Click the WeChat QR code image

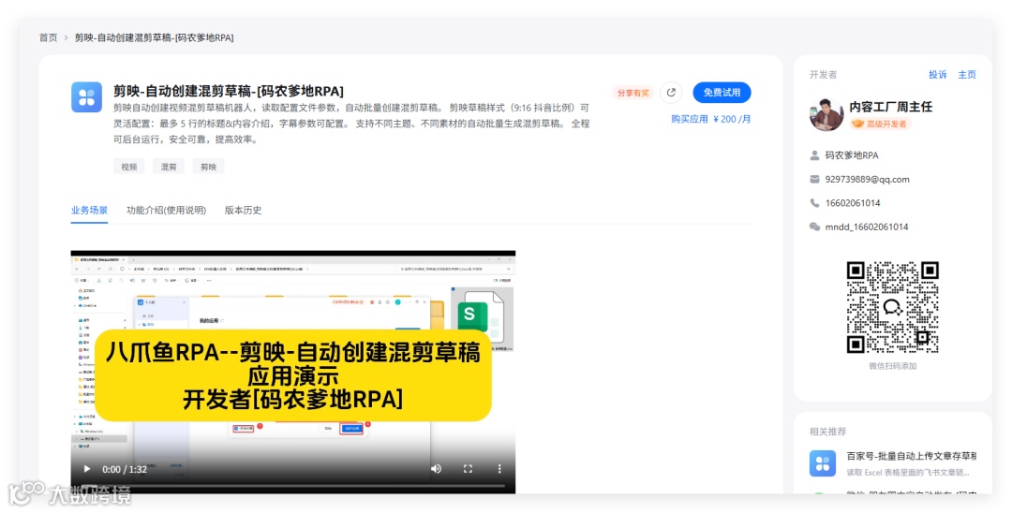893,307
